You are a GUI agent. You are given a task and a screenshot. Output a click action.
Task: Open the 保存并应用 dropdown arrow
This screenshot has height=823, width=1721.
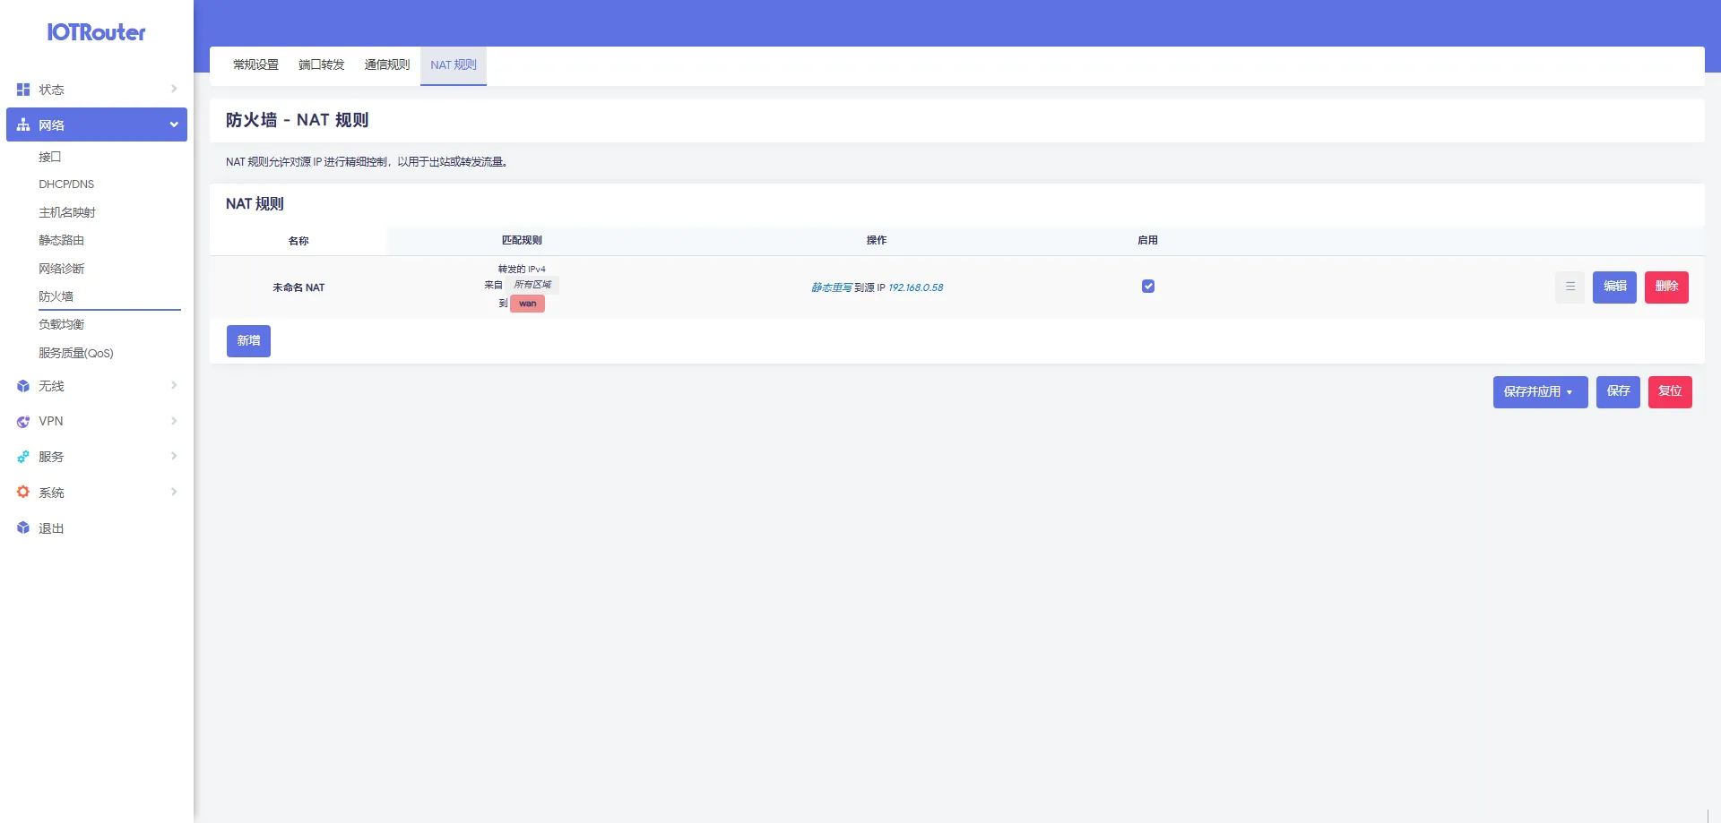point(1570,392)
